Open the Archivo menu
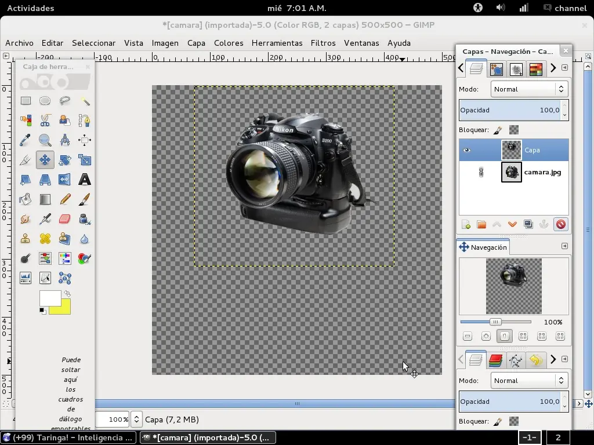Screen dimensions: 594x445 pos(19,43)
